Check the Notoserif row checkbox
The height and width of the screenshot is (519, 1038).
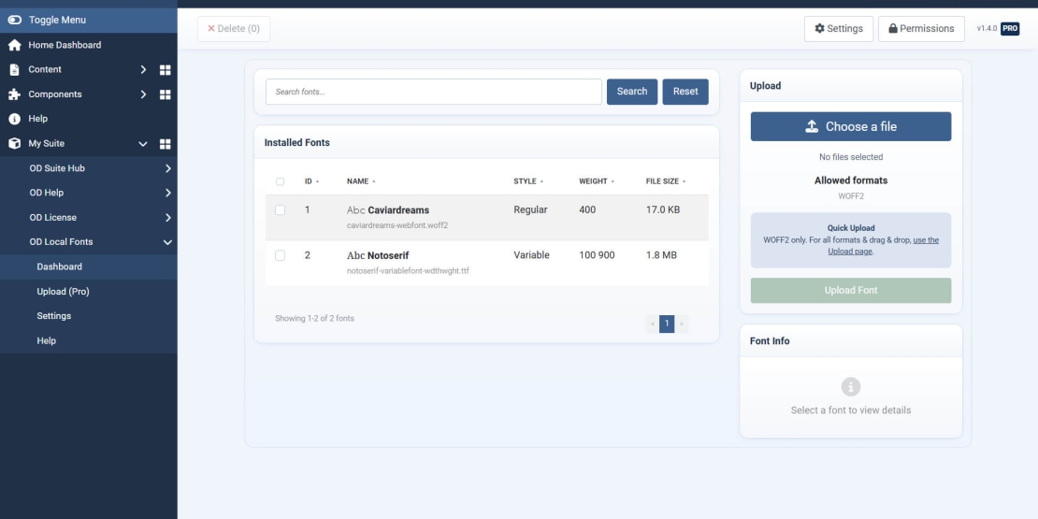[280, 255]
